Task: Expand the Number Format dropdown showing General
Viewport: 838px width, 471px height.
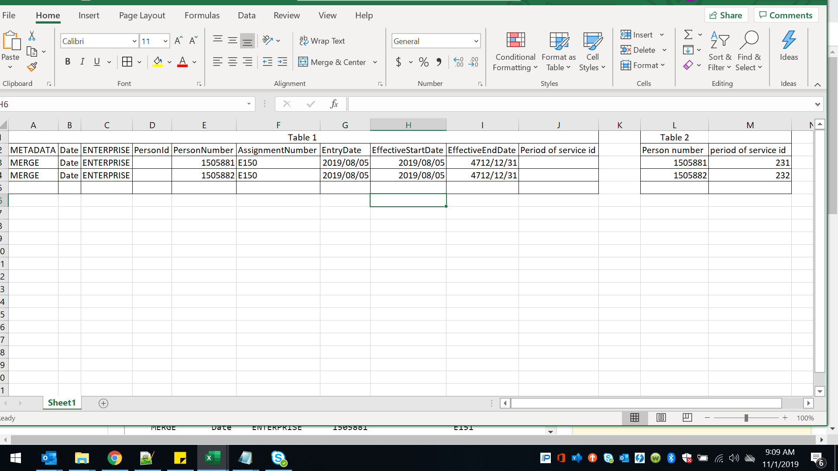Action: [475, 41]
